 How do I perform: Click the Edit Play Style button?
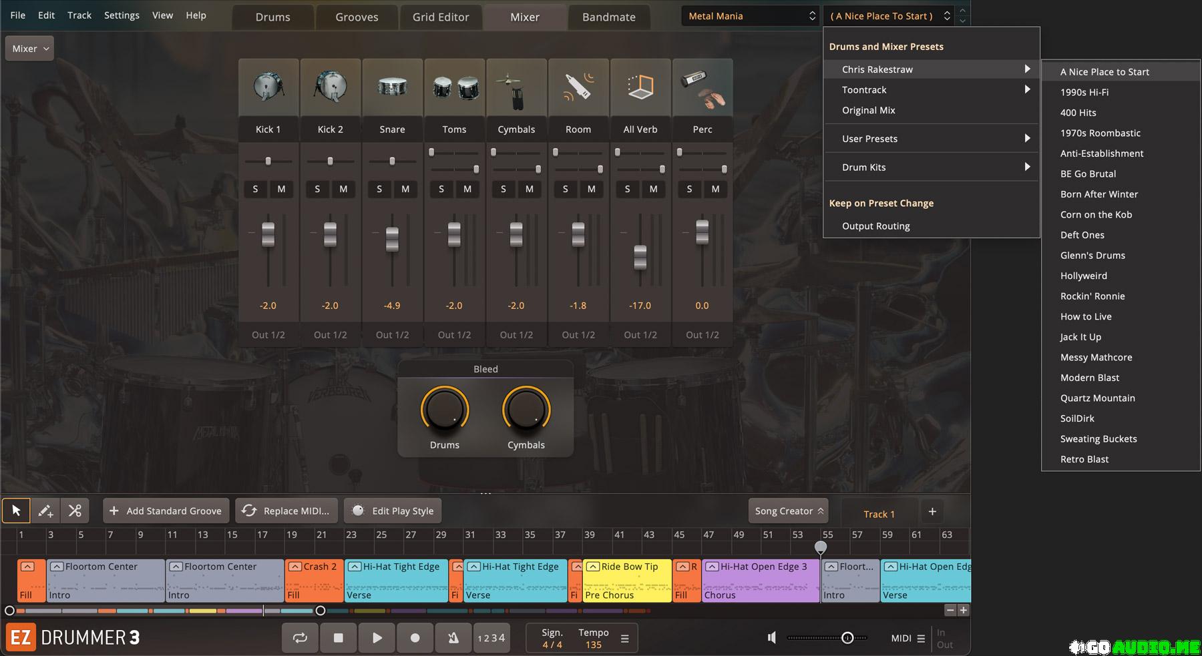pyautogui.click(x=393, y=511)
